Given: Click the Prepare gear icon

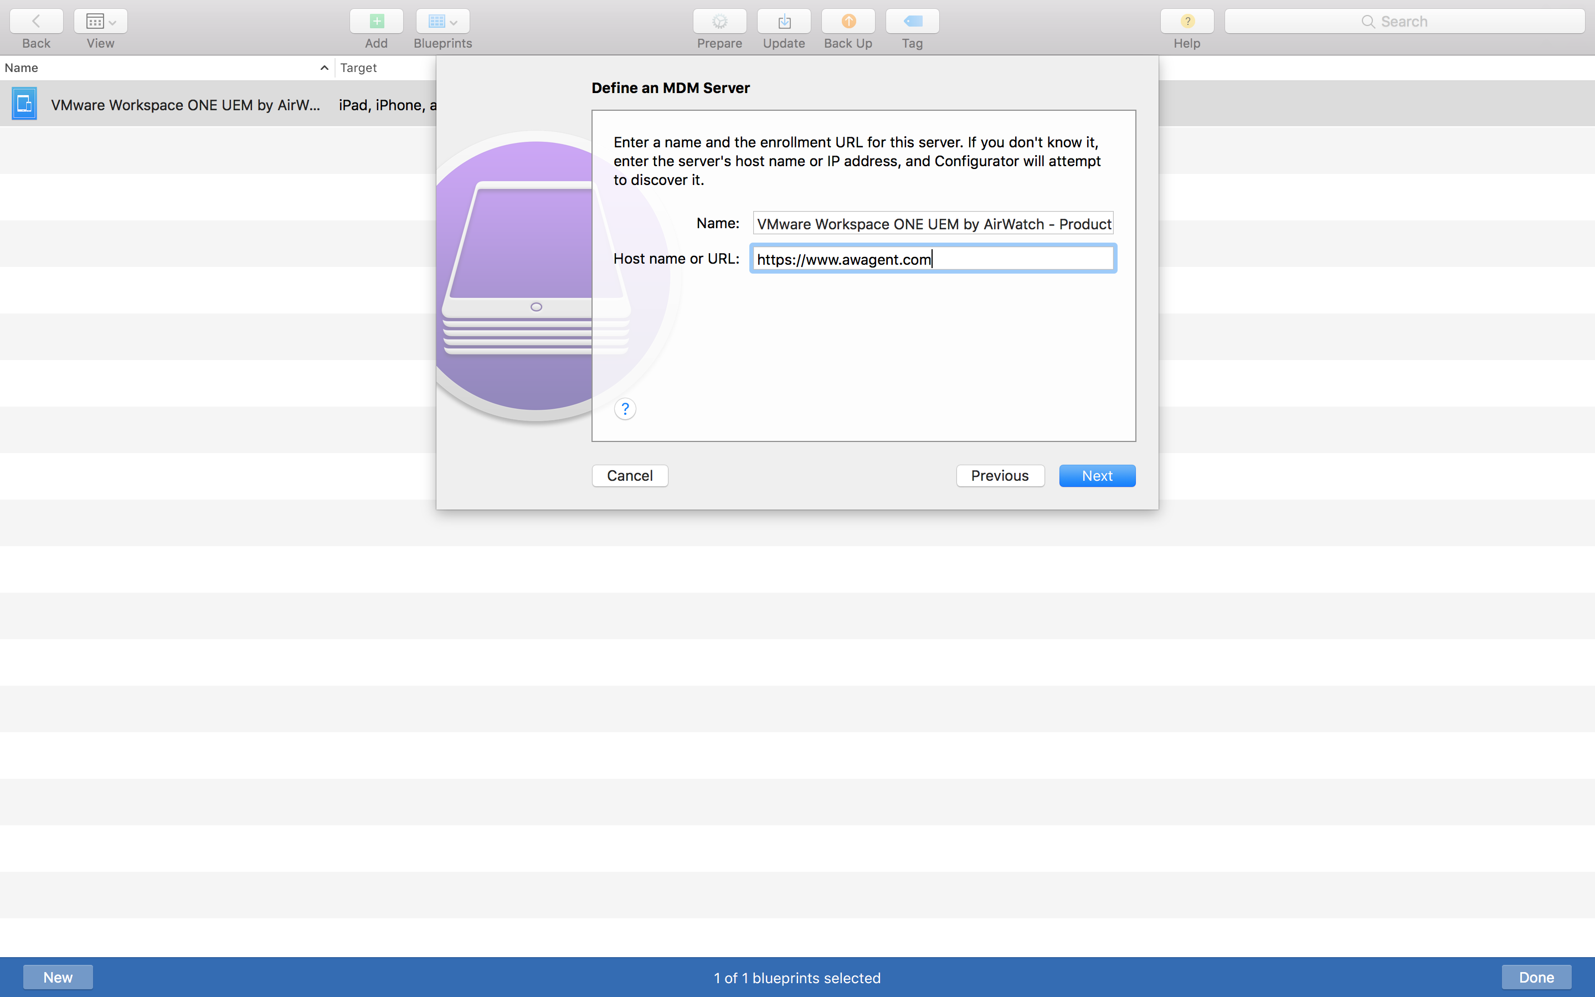Looking at the screenshot, I should tap(719, 22).
